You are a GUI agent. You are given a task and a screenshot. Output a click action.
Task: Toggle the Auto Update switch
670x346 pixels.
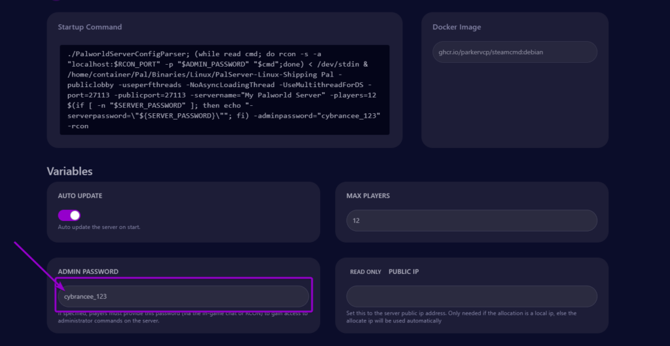click(x=69, y=215)
